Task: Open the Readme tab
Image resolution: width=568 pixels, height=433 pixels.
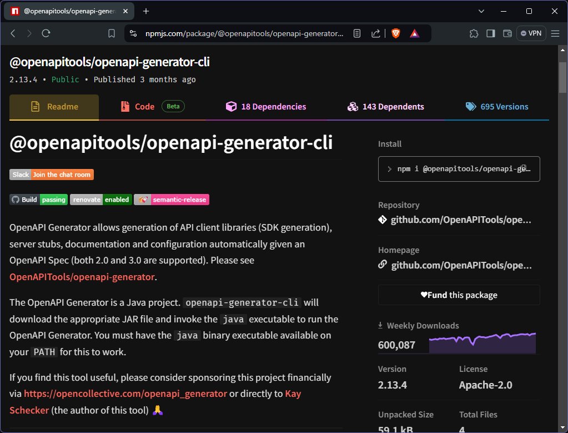Action: click(x=54, y=107)
